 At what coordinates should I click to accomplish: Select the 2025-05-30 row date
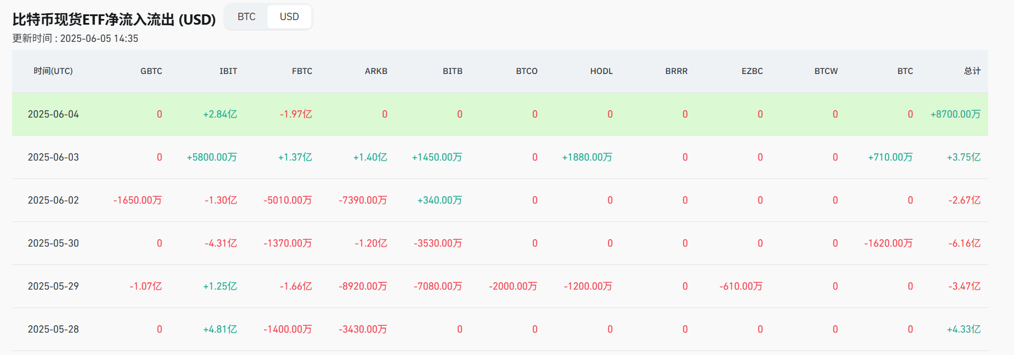click(x=53, y=243)
